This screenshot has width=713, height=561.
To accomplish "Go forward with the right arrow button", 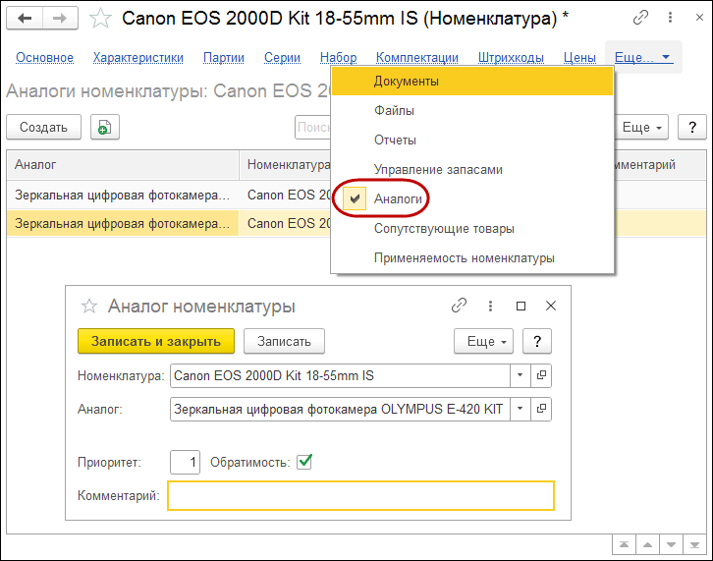I will click(x=60, y=19).
